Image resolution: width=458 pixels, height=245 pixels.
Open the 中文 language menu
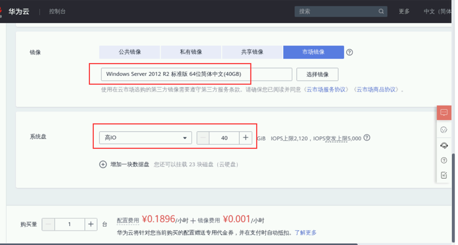[x=438, y=12]
